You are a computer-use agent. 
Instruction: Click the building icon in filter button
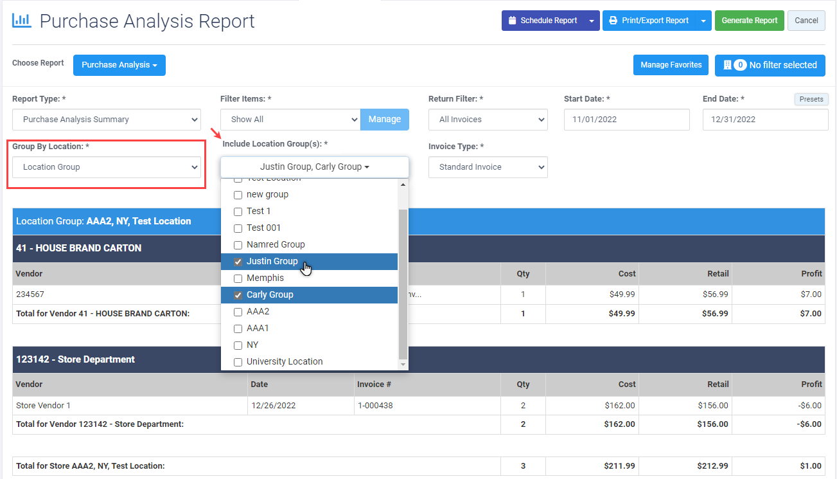[727, 65]
